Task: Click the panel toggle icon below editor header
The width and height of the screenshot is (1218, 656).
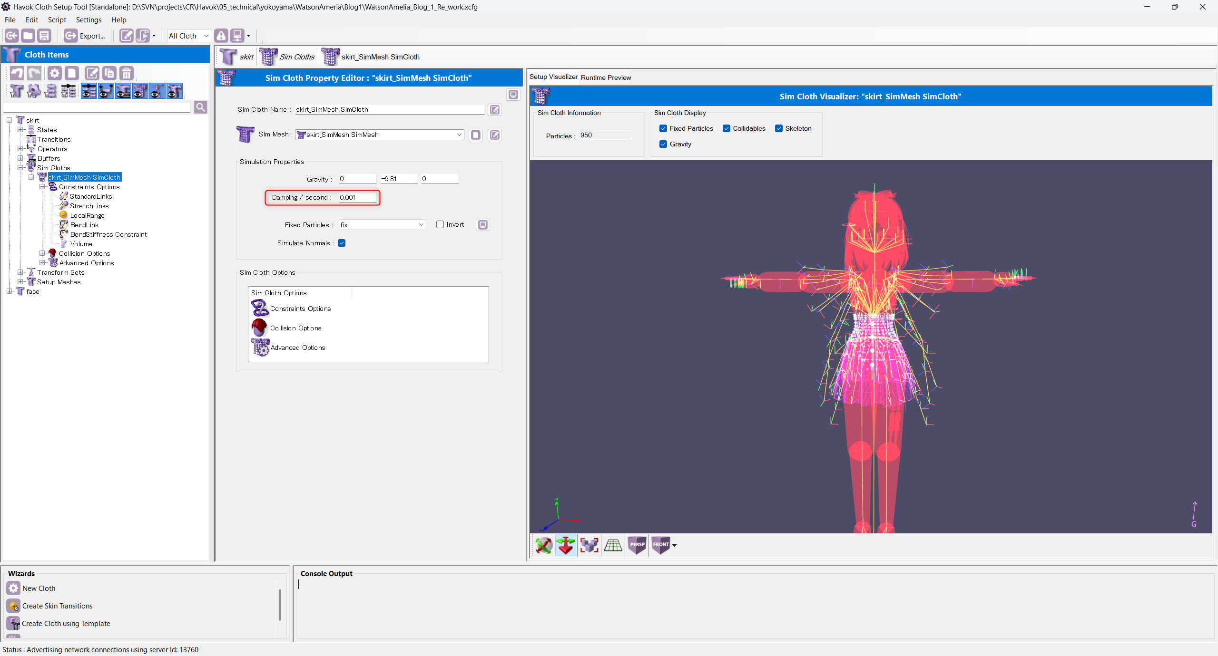Action: click(x=513, y=95)
